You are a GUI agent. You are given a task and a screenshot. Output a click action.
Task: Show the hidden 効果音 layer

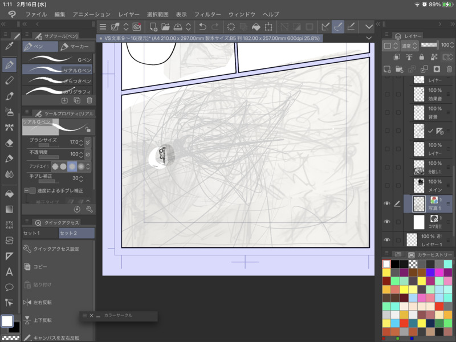[388, 94]
